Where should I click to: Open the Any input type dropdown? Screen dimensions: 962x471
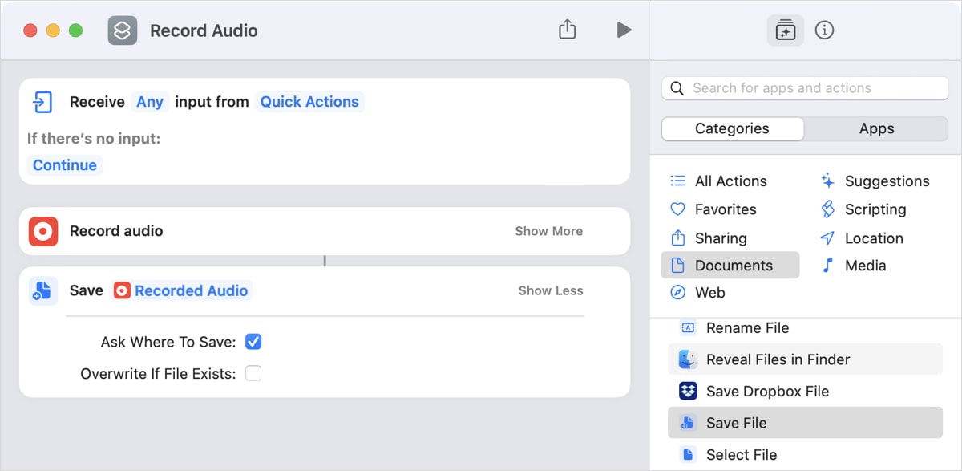[149, 102]
